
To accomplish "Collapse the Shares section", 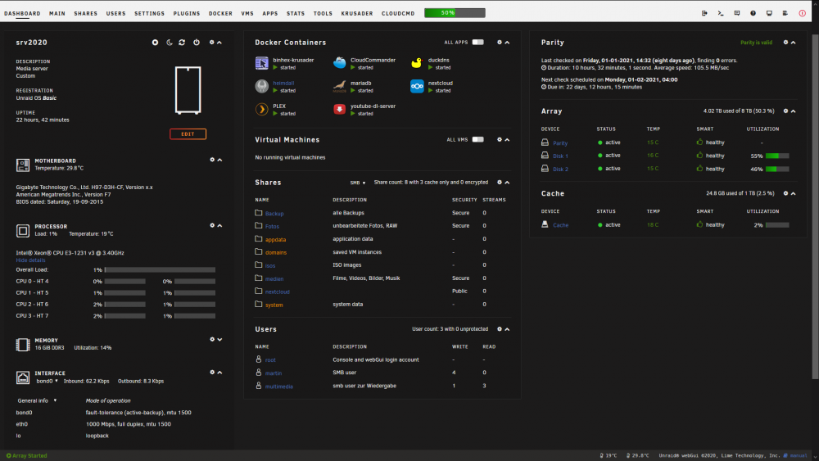I will click(x=507, y=183).
